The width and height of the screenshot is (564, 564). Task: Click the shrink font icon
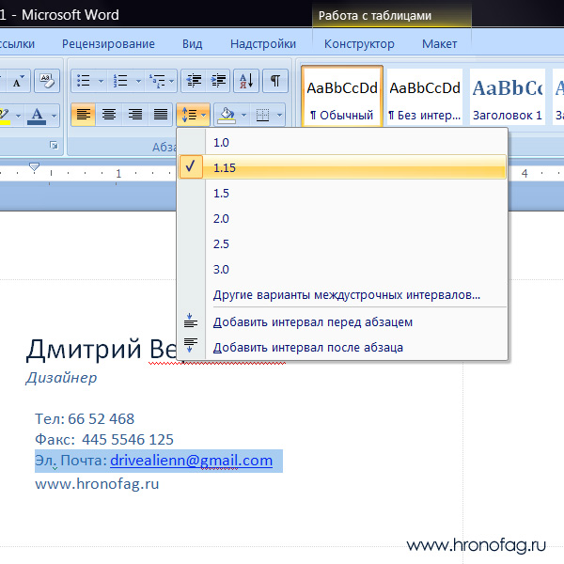[x=18, y=81]
